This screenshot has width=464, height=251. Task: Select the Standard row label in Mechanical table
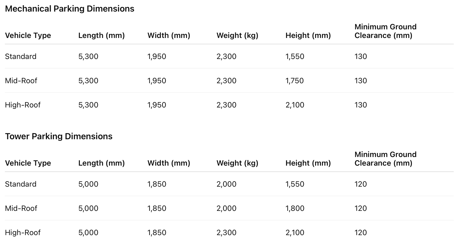pyautogui.click(x=21, y=56)
